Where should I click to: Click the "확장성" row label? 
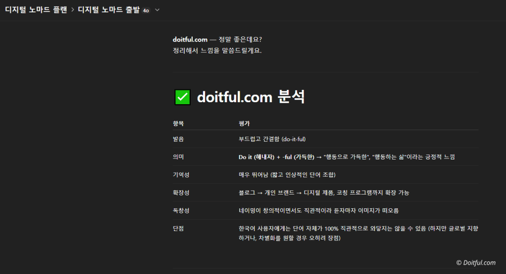tap(181, 193)
